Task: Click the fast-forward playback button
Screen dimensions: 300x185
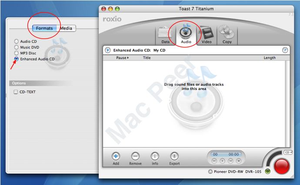Action: [x=230, y=161]
